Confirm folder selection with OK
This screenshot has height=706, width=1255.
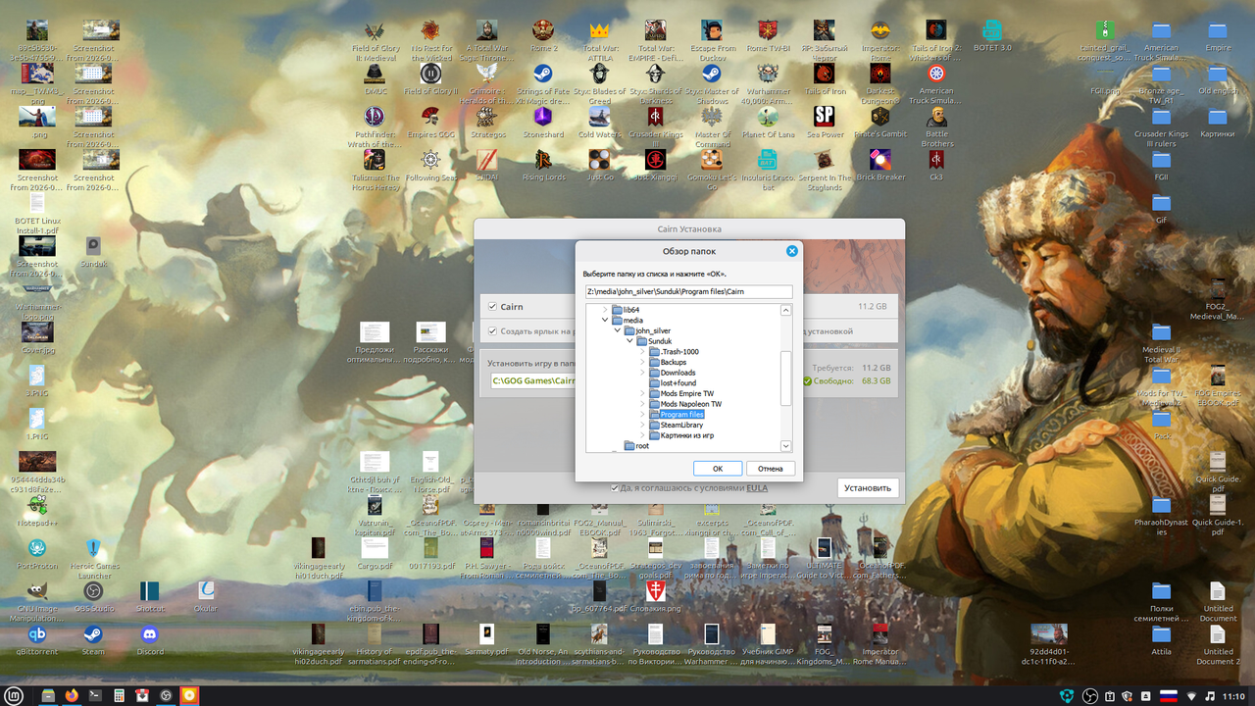(718, 469)
